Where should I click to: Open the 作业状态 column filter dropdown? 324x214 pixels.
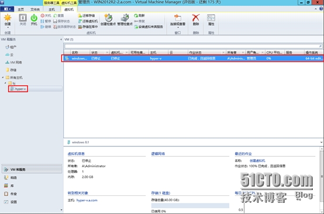coord(223,52)
